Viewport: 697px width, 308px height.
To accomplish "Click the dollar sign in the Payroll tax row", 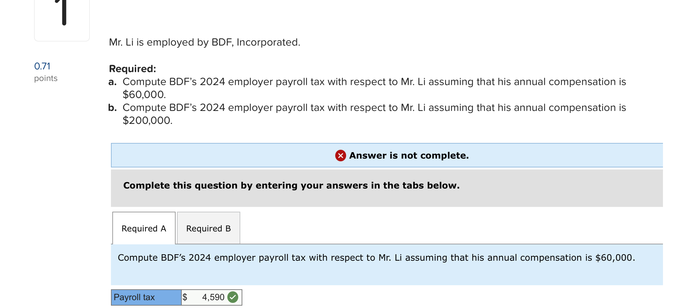I will click(x=185, y=297).
